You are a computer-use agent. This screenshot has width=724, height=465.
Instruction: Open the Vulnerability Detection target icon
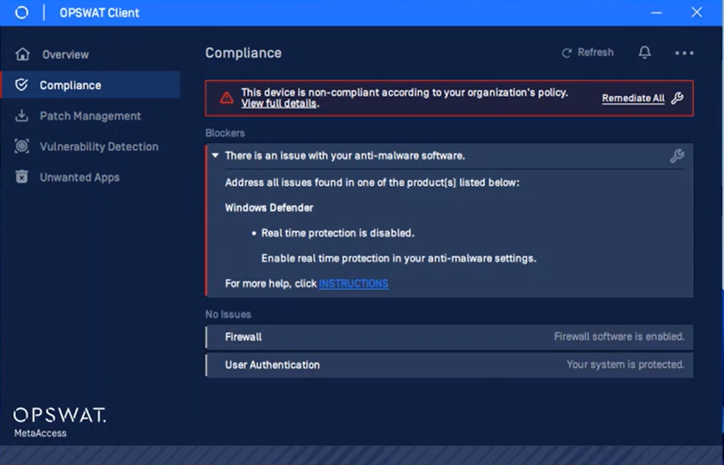tap(22, 146)
